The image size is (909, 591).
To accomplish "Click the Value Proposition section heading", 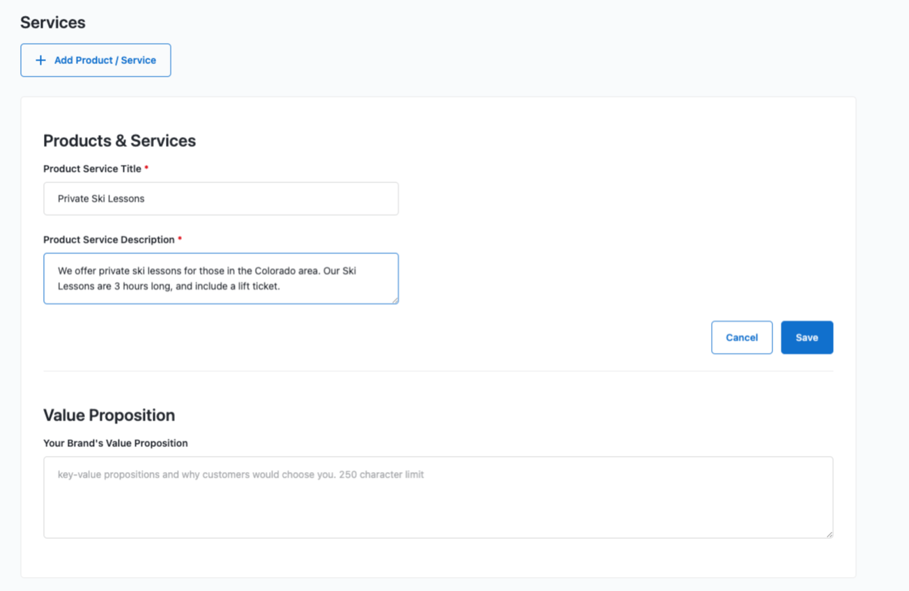I will click(109, 416).
